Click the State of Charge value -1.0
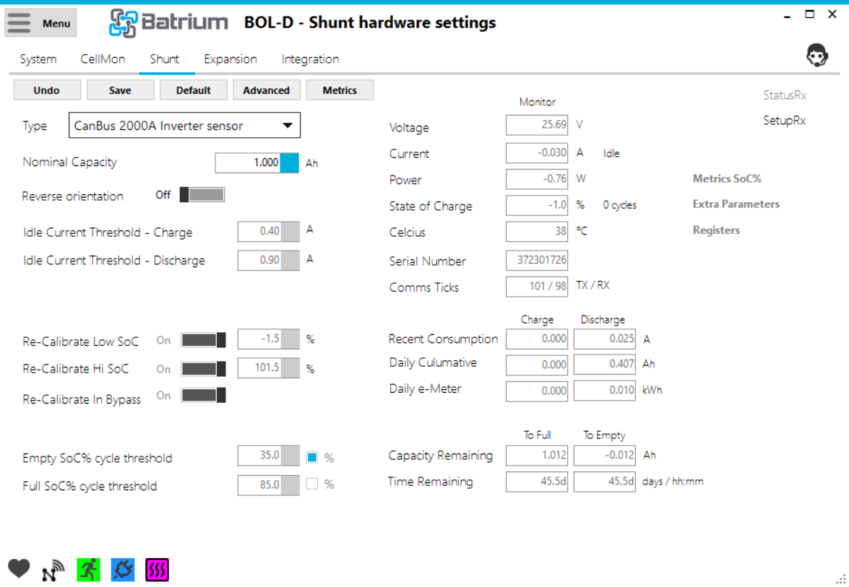Viewport: 849px width, 587px height. 537,206
